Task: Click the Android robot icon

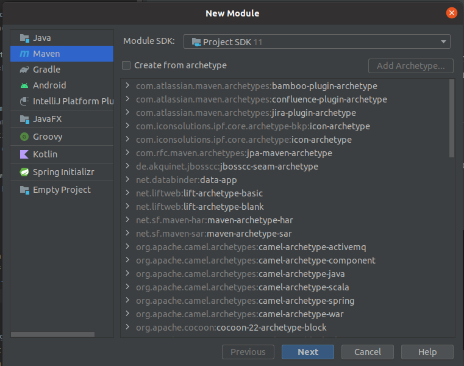Action: [24, 85]
